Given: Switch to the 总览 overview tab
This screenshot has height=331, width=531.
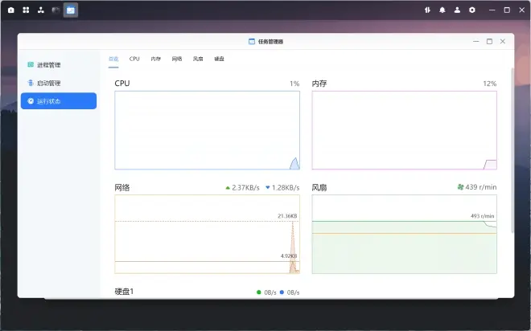Looking at the screenshot, I should pos(113,59).
